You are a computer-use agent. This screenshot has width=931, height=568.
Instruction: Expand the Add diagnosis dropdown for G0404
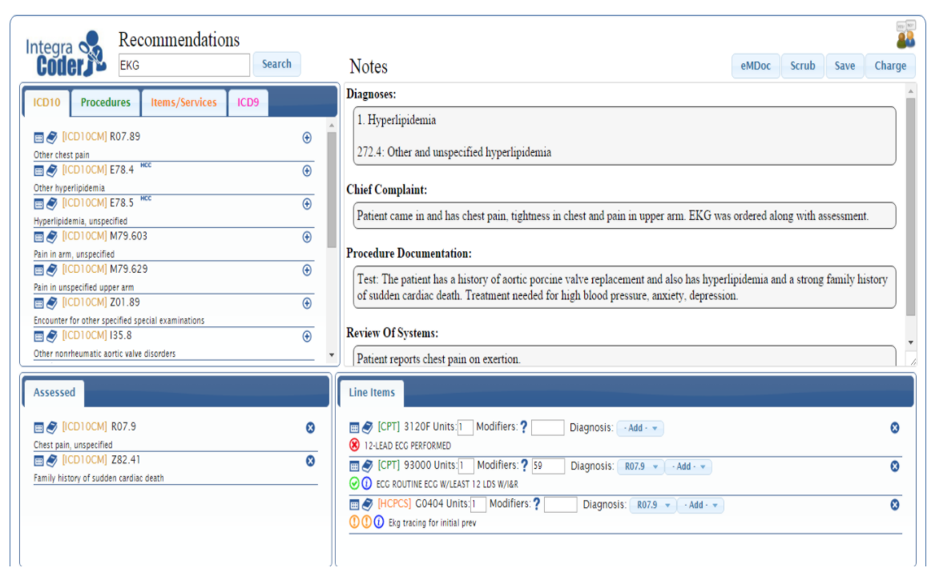pos(700,505)
